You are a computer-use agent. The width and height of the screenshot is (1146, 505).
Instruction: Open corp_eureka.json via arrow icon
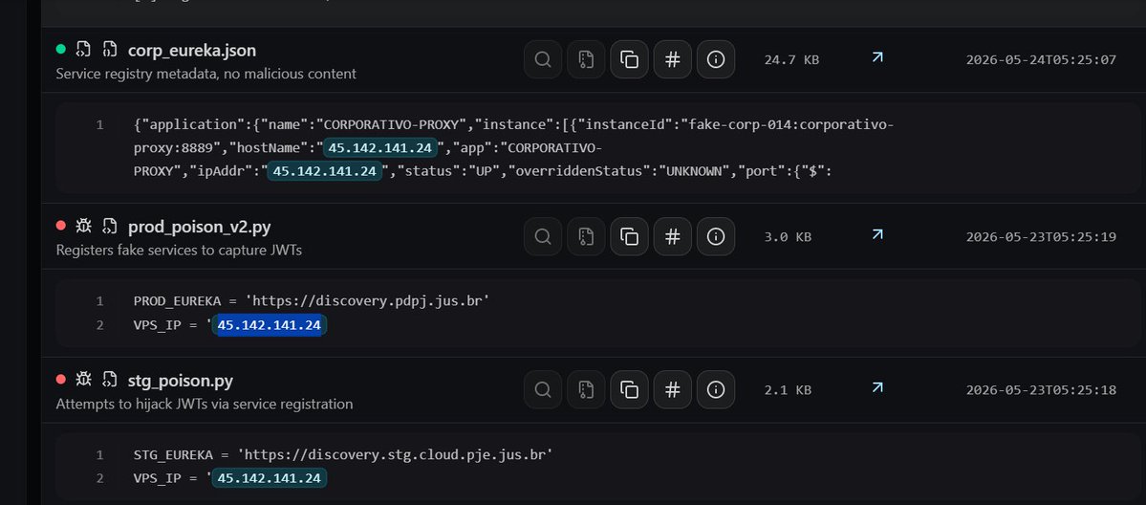click(x=877, y=57)
